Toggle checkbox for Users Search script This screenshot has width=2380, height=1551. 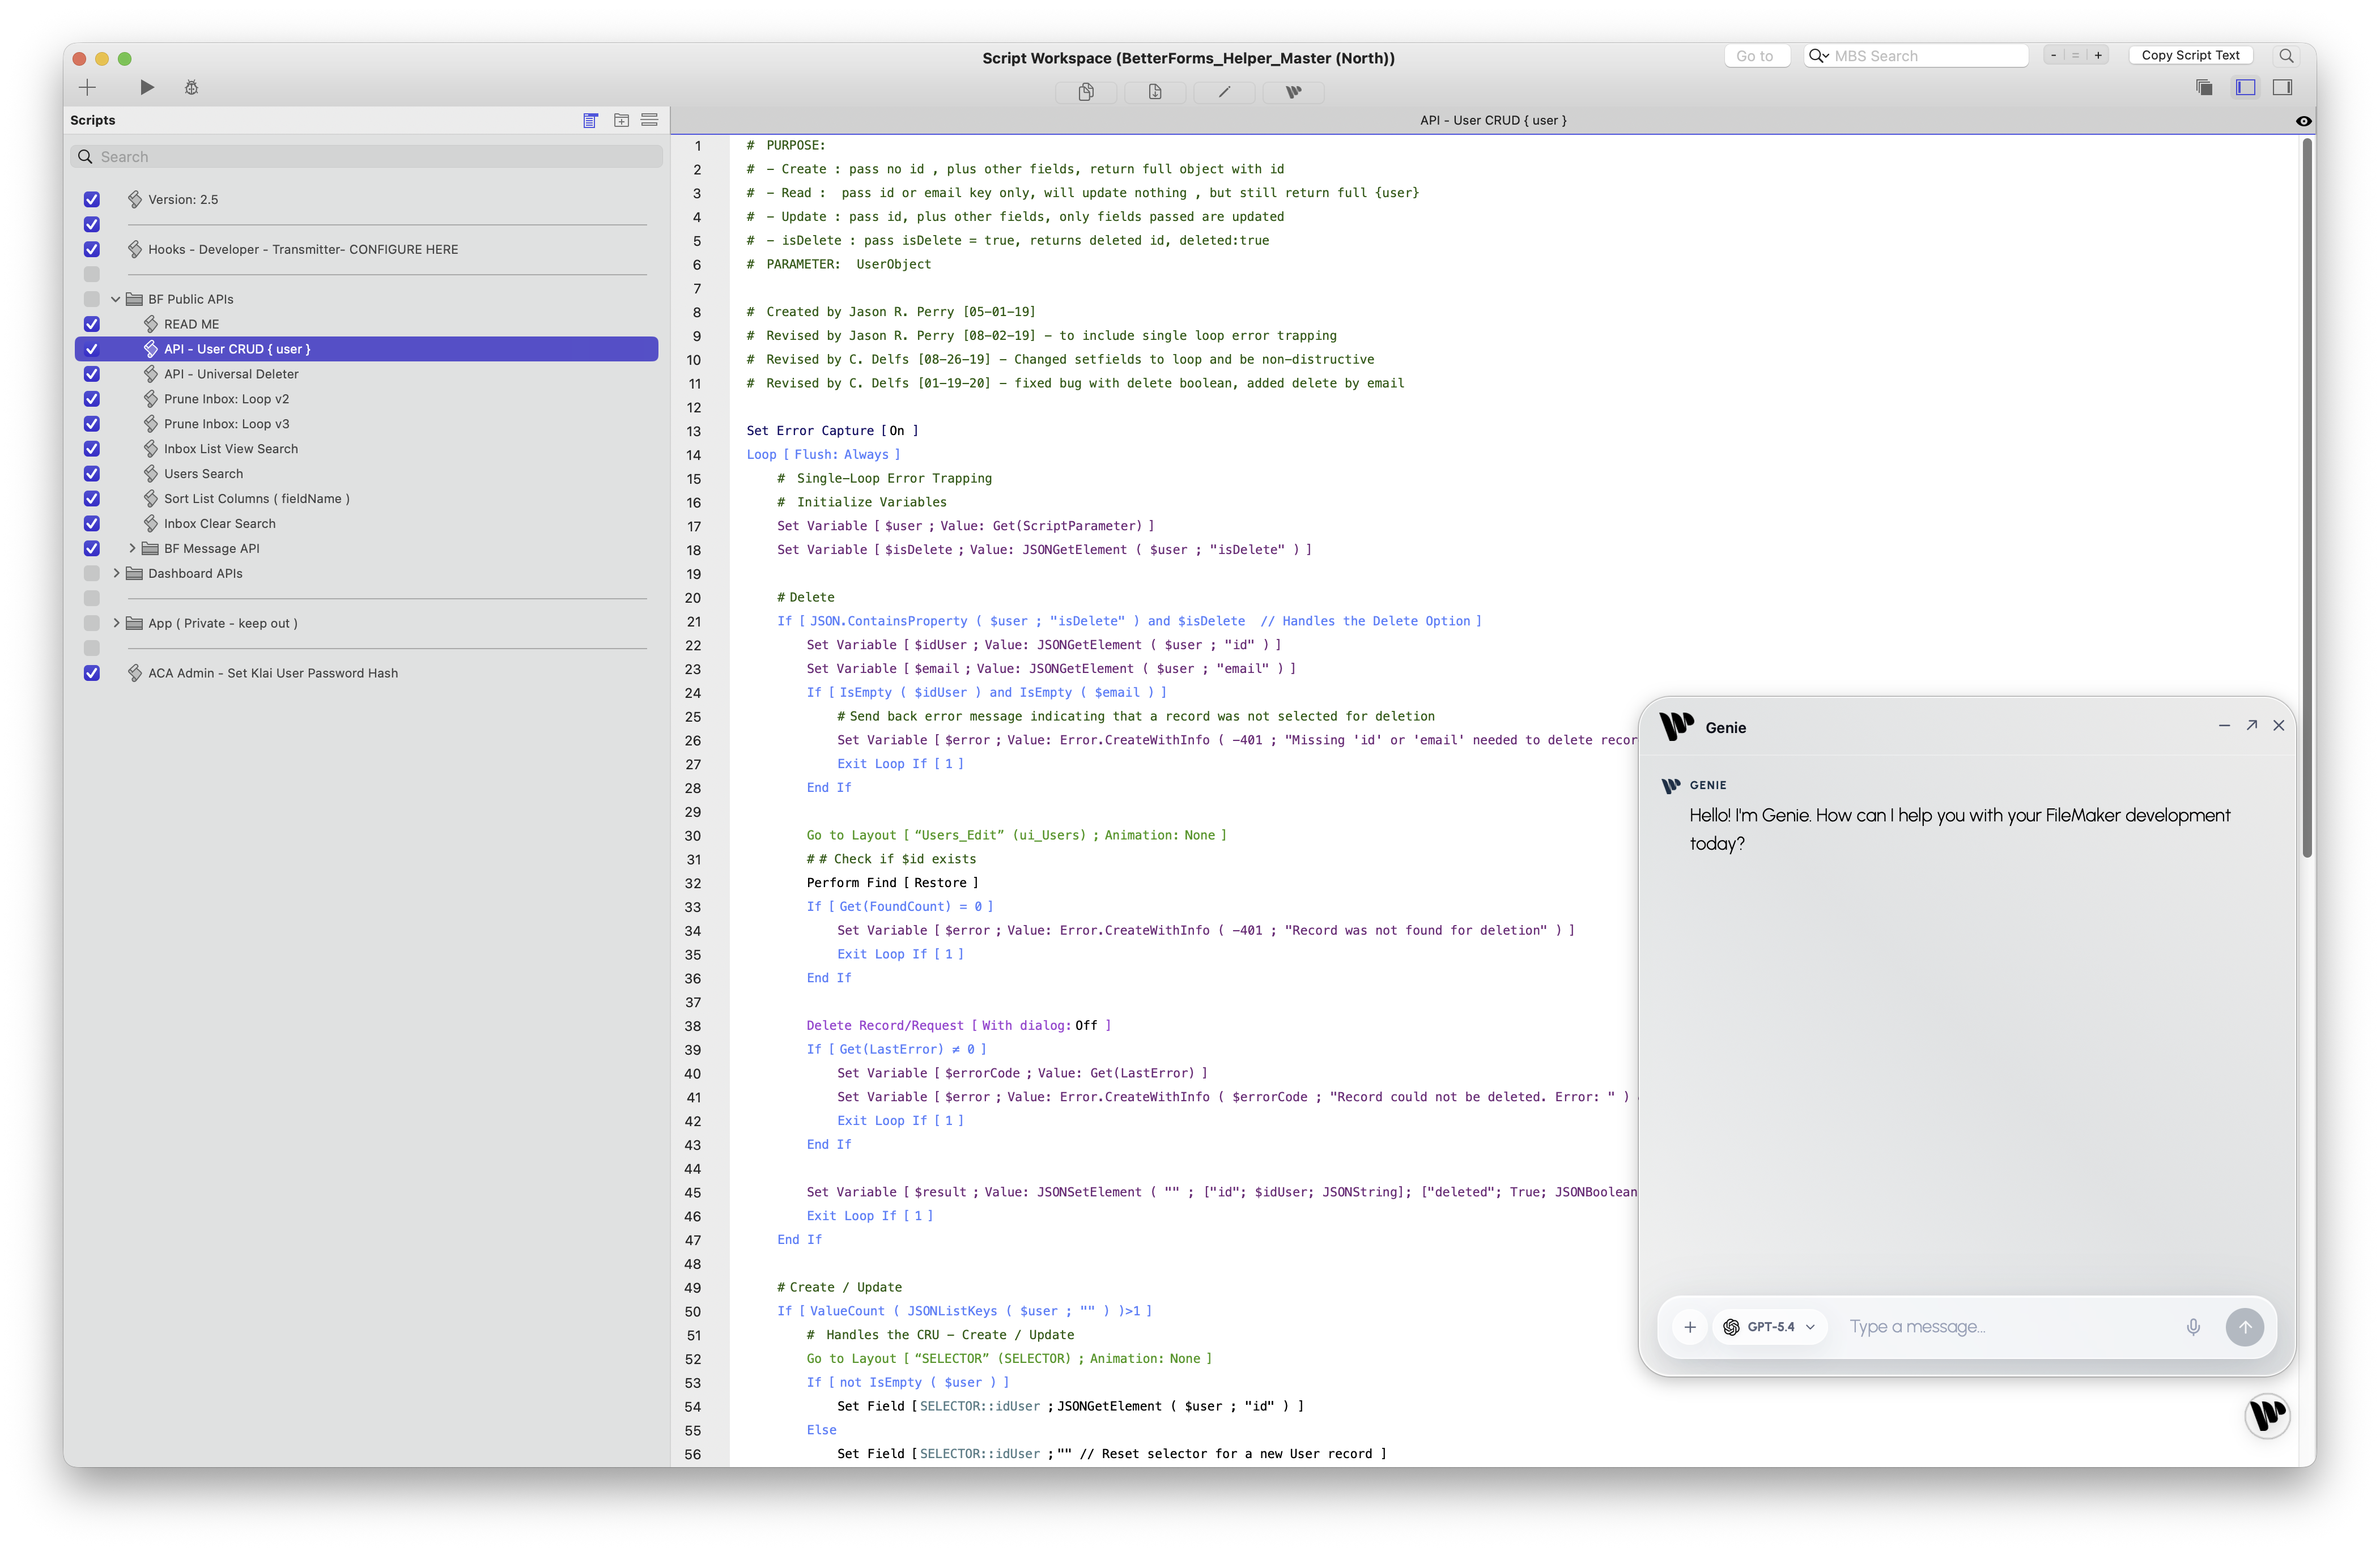pyautogui.click(x=92, y=475)
